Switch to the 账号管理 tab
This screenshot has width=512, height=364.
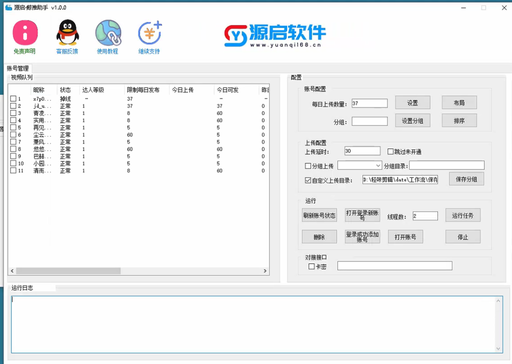click(18, 68)
